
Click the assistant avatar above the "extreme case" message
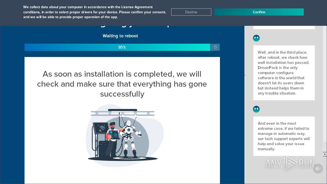pyautogui.click(x=256, y=109)
